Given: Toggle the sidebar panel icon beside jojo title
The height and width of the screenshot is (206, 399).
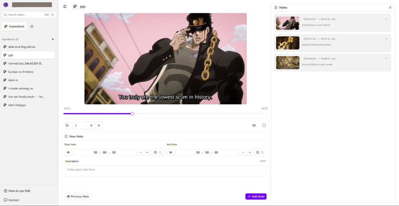Looking at the screenshot, I should [x=65, y=7].
